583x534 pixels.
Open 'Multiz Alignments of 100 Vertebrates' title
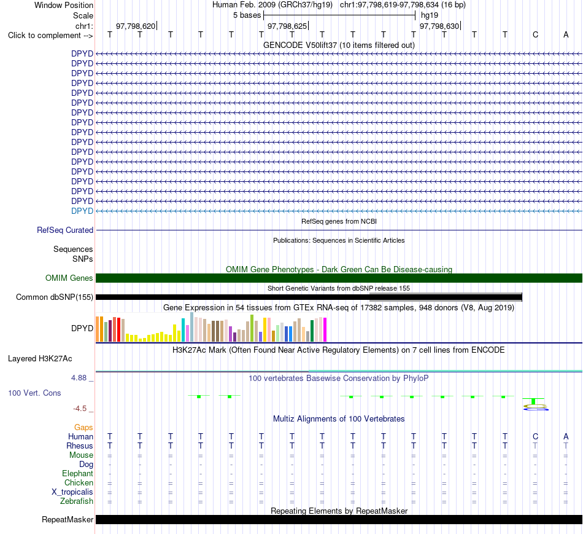click(339, 419)
